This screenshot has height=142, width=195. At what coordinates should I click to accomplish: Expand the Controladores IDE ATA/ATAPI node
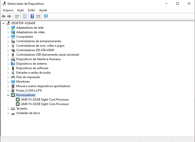[8, 50]
